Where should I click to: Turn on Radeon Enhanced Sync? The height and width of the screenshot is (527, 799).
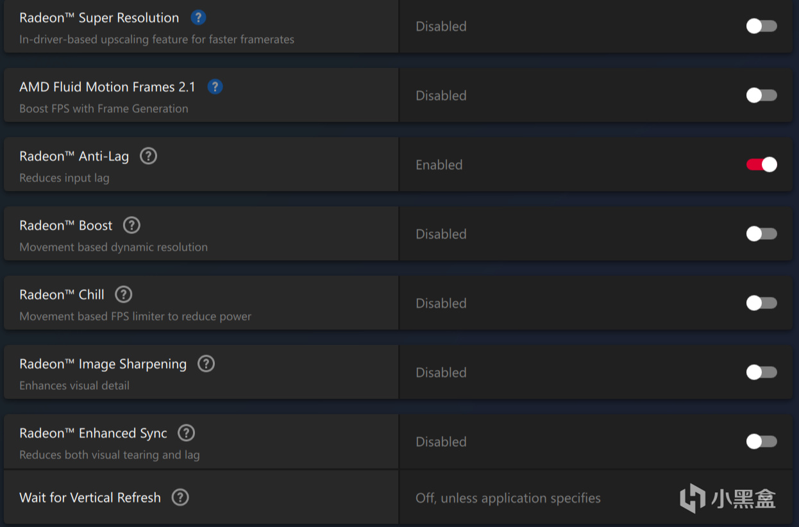[x=761, y=442]
